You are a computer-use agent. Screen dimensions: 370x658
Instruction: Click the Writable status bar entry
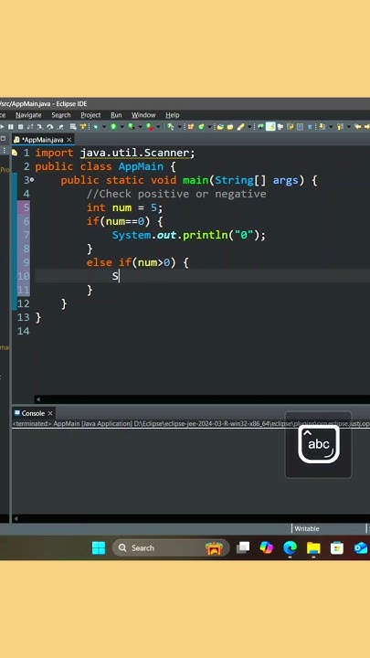(x=307, y=529)
